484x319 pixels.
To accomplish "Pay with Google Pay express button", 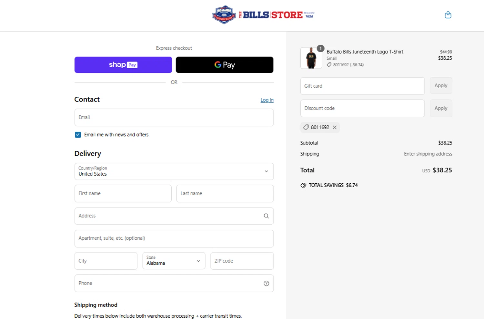I will (x=225, y=65).
